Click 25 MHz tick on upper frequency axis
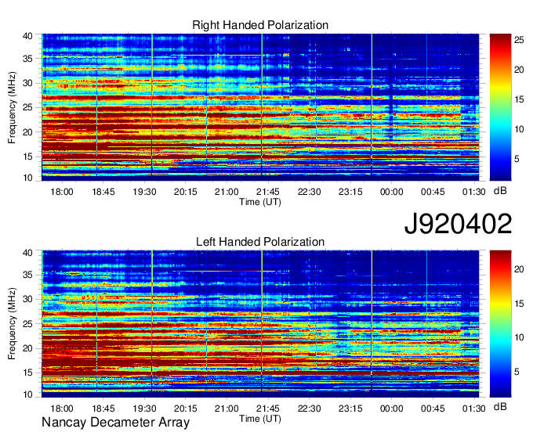 (x=27, y=108)
